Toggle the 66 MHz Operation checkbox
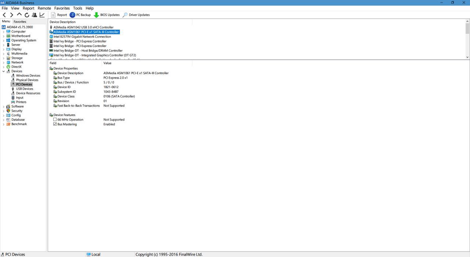The width and height of the screenshot is (470, 257). click(55, 120)
